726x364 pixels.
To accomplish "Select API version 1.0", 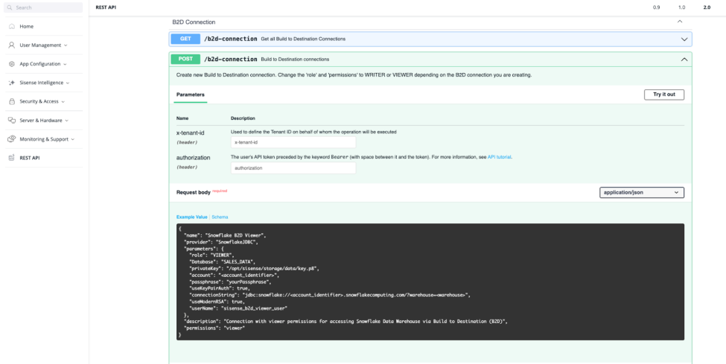I will point(681,7).
